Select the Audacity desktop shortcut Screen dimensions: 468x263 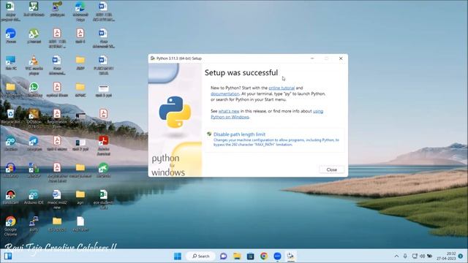(11, 170)
